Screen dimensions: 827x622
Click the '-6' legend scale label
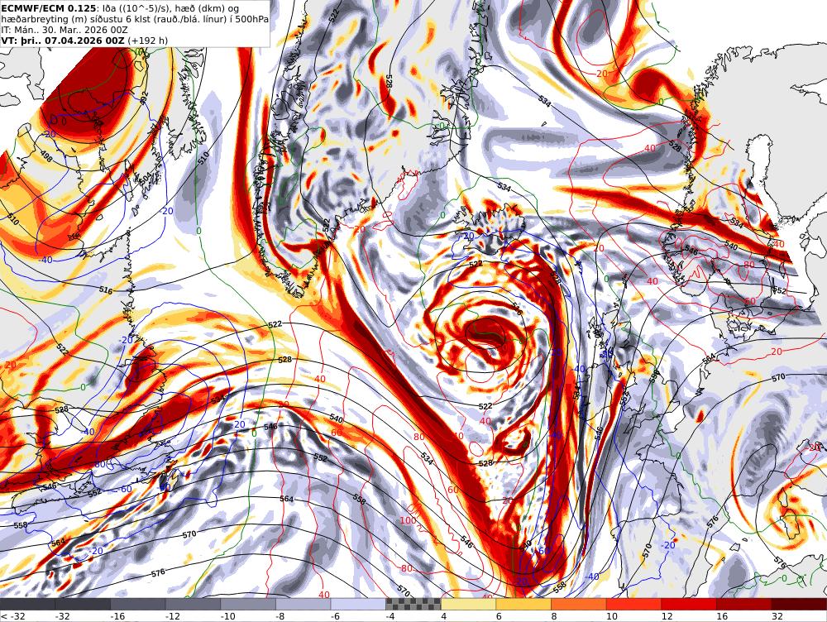[336, 616]
